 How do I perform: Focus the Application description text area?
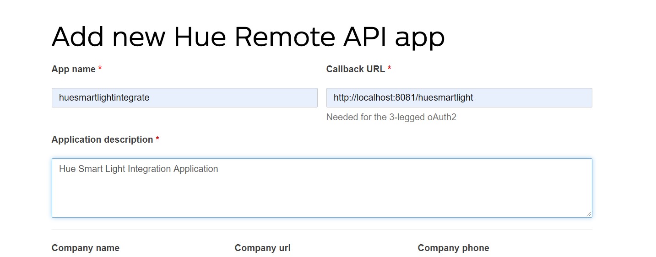tap(322, 188)
